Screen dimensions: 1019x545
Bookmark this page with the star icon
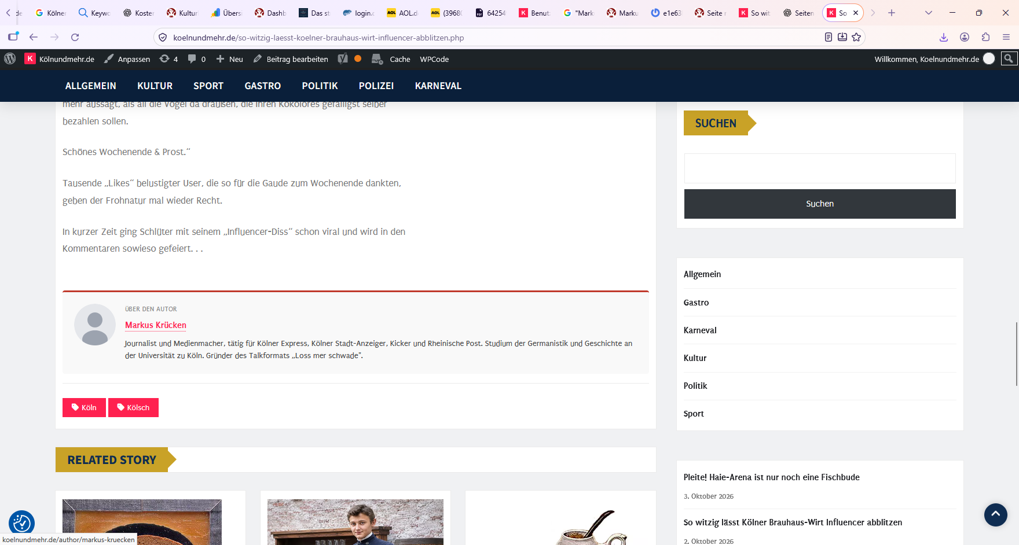click(856, 37)
